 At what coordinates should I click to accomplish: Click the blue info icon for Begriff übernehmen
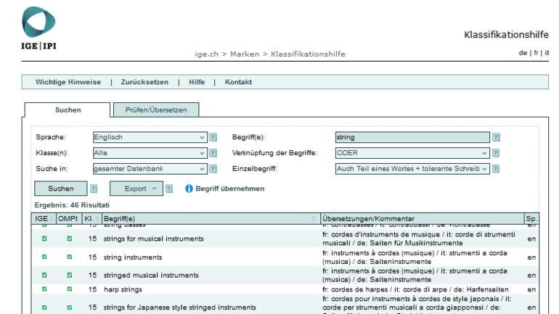point(189,189)
